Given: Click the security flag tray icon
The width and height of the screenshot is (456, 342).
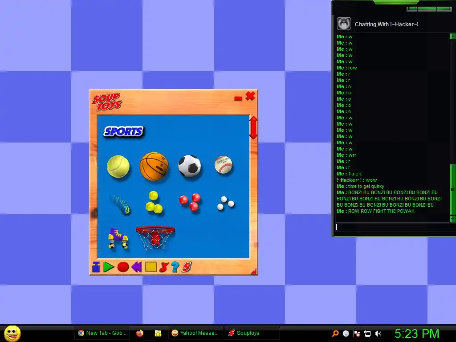Looking at the screenshot, I should point(357,334).
